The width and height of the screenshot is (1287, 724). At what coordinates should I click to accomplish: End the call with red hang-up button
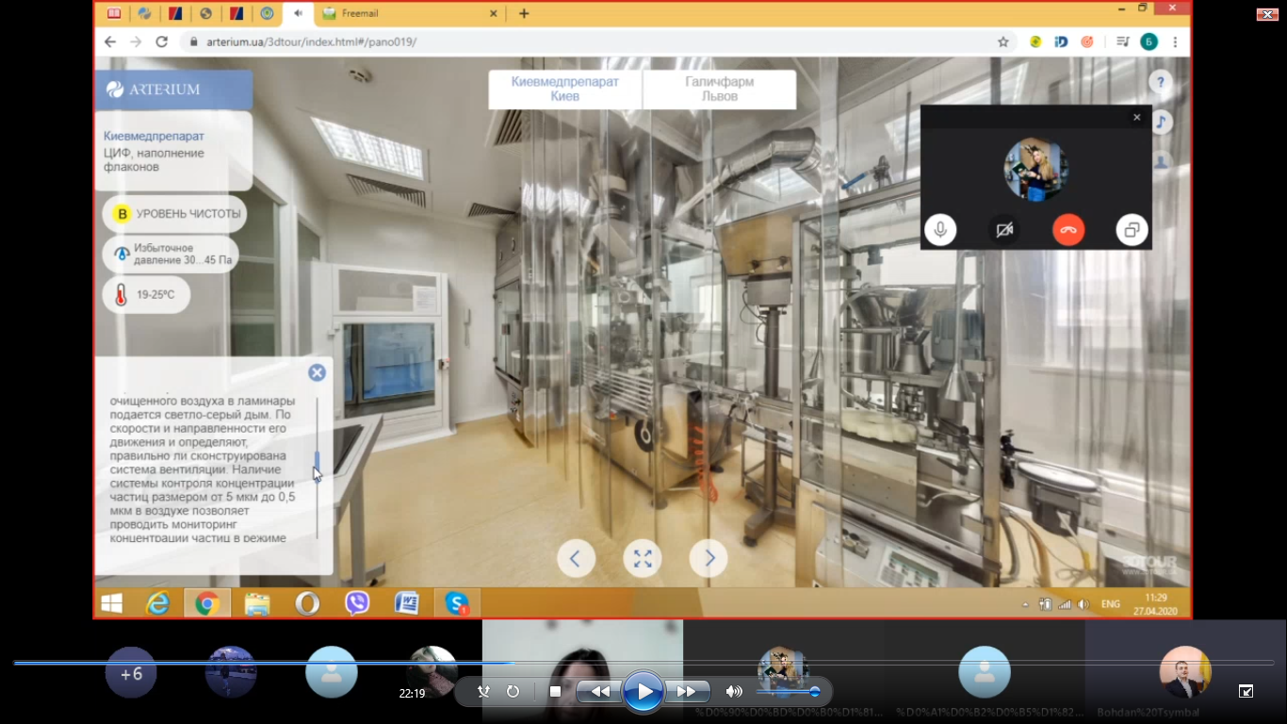[x=1068, y=229]
